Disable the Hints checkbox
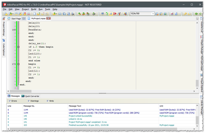This screenshot has width=206, height=134. click(x=47, y=101)
